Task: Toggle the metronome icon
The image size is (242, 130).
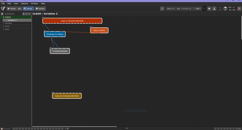Action: click(214, 9)
